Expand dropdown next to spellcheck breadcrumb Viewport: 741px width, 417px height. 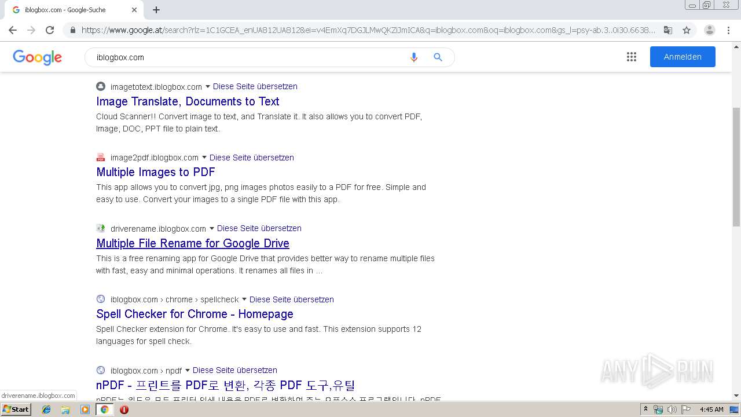[244, 299]
